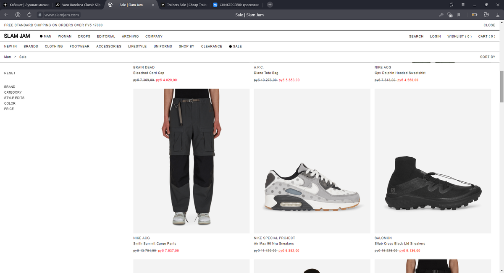Viewport: 504px width, 273px height.
Task: Reload the Slam Jam page
Action: click(x=29, y=15)
